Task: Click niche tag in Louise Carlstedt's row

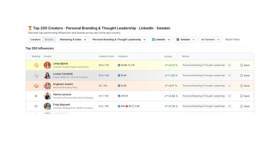Action: [204, 76]
